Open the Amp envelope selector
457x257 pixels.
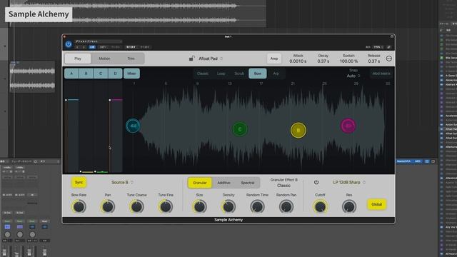(x=274, y=59)
